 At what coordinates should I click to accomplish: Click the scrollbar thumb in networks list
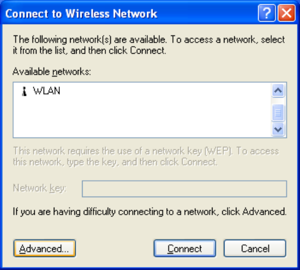point(278,112)
